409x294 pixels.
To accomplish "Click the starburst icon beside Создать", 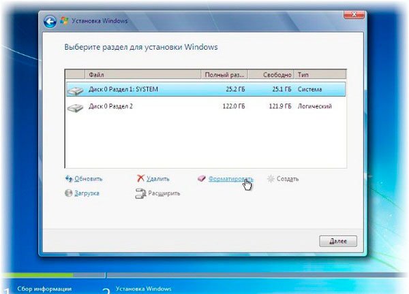I will coord(271,178).
